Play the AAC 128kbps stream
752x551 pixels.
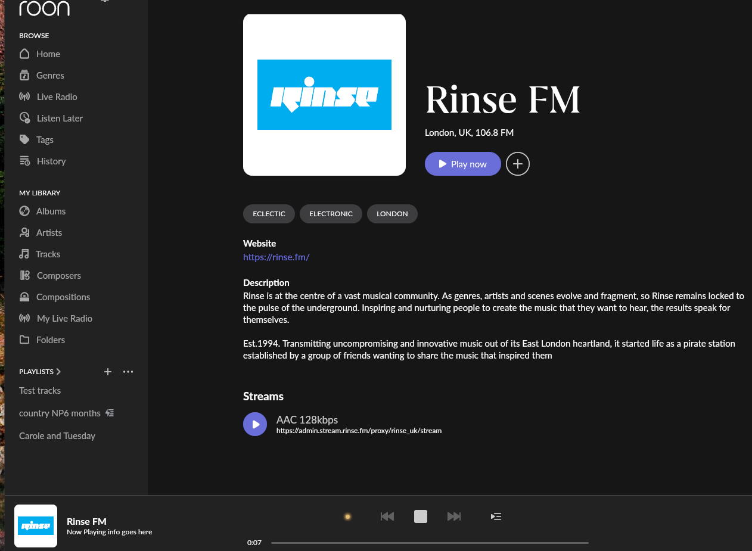pos(255,424)
